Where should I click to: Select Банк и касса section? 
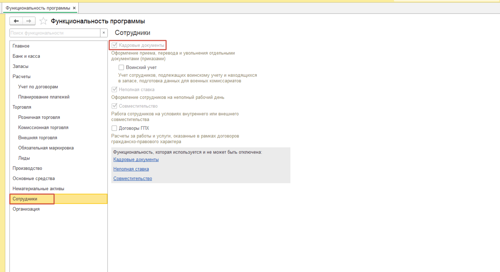click(58, 56)
